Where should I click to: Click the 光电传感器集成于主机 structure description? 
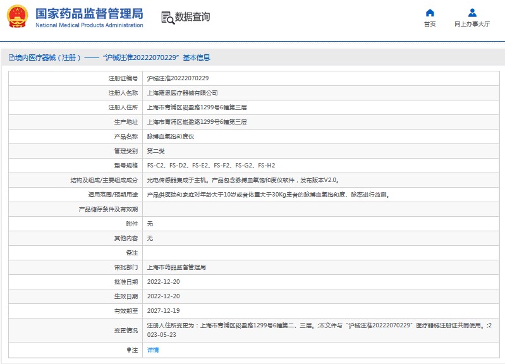click(243, 180)
